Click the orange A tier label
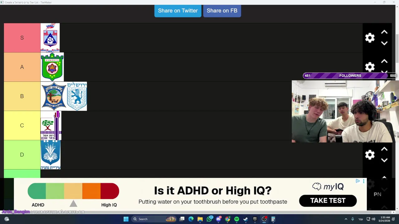399x224 pixels. point(22,67)
